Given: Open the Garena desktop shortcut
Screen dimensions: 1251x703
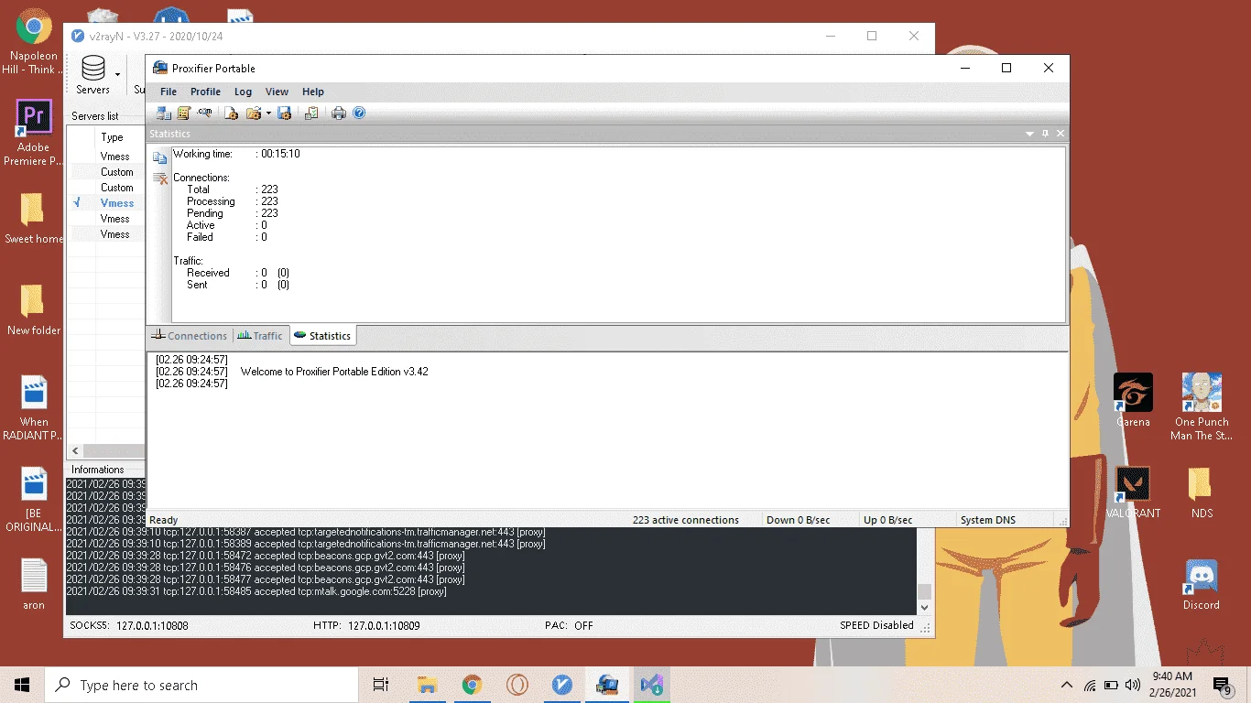Looking at the screenshot, I should [x=1133, y=400].
